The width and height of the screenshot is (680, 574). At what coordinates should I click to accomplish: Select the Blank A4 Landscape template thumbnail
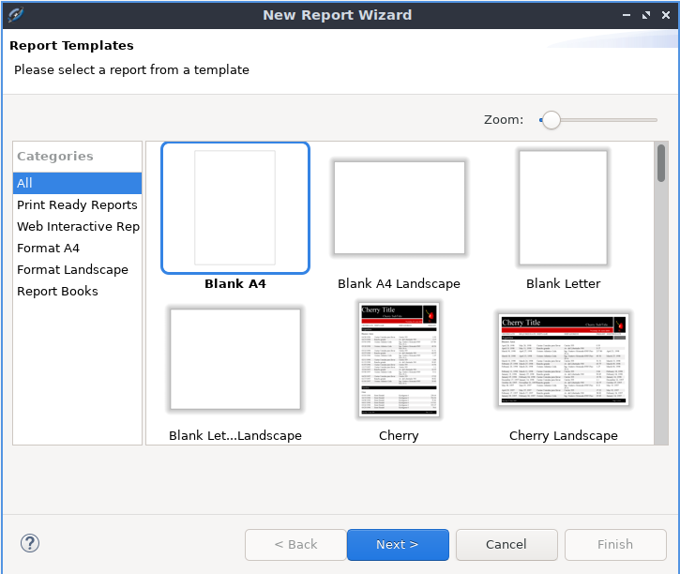point(400,207)
